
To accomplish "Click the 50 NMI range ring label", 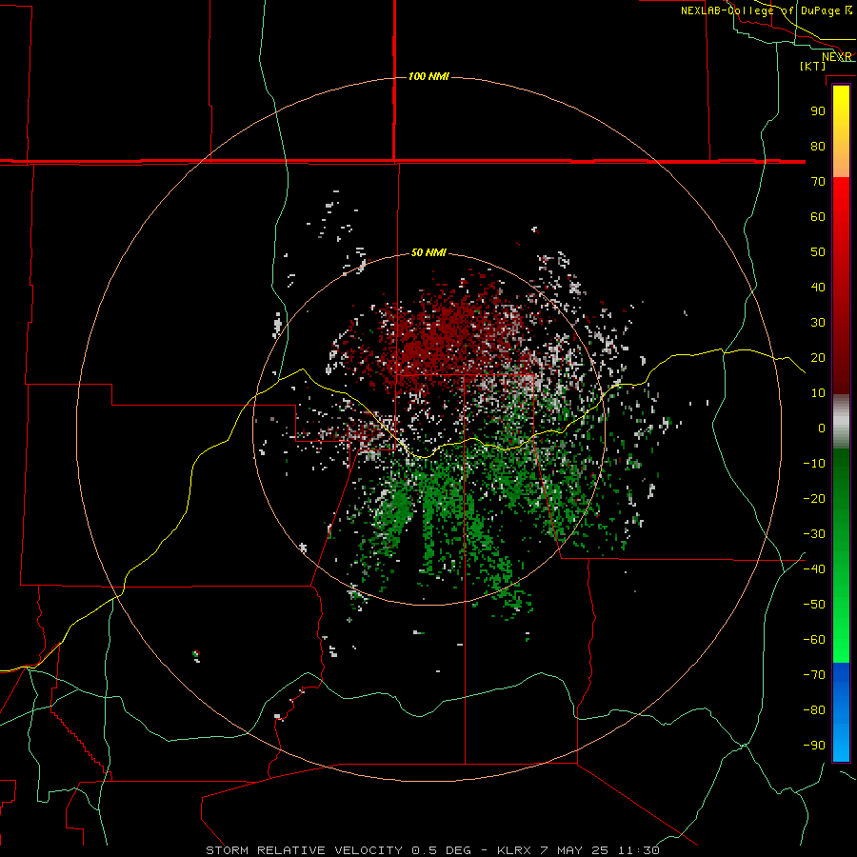I will (428, 252).
